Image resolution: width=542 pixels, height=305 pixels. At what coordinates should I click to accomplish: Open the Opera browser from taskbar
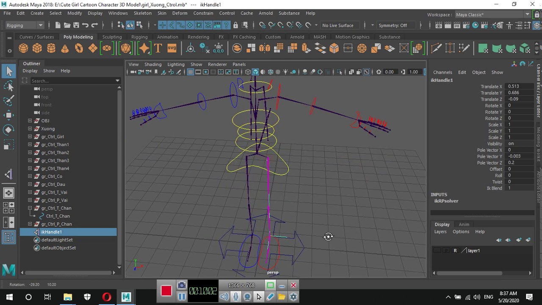[x=107, y=297]
